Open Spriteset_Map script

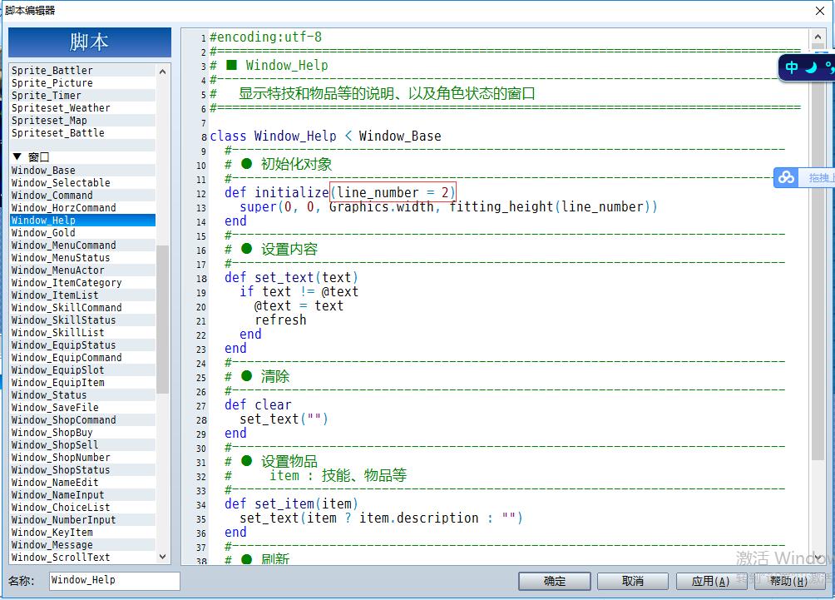point(82,121)
